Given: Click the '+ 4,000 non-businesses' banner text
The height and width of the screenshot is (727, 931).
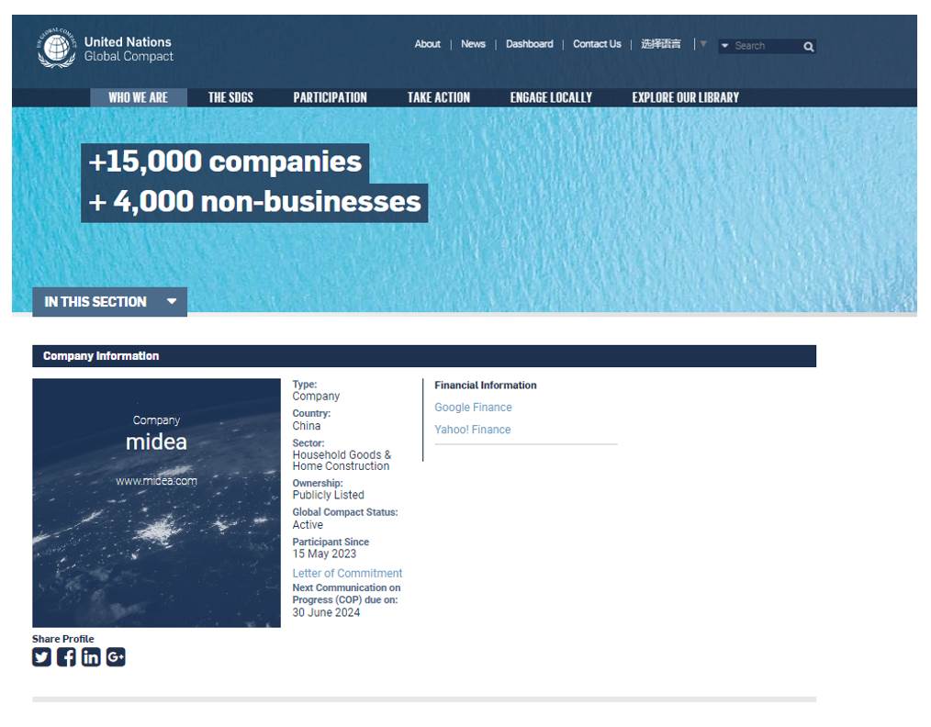Looking at the screenshot, I should (254, 202).
